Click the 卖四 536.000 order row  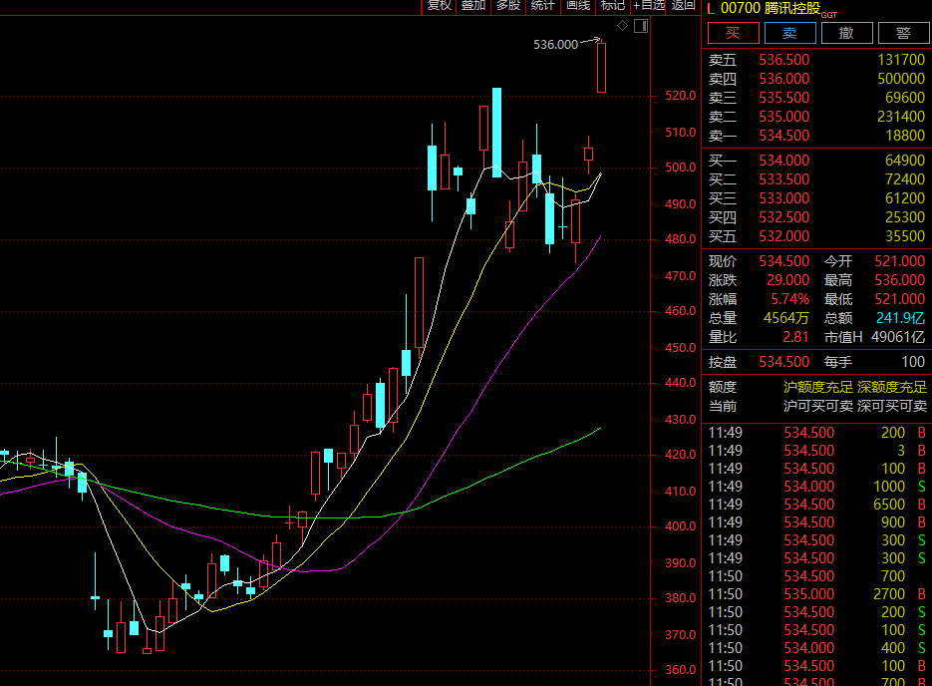816,79
